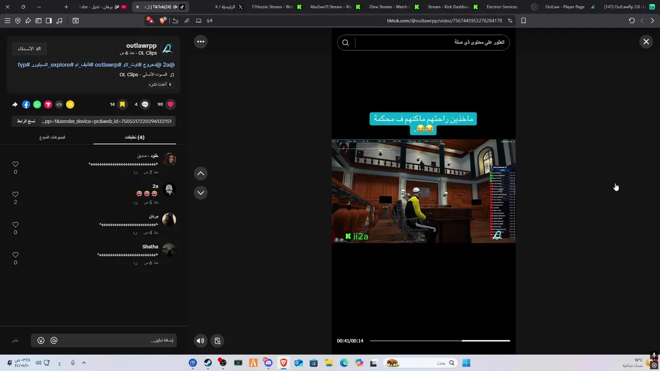Like the video with heart icon
The image size is (660, 371).
tap(170, 104)
